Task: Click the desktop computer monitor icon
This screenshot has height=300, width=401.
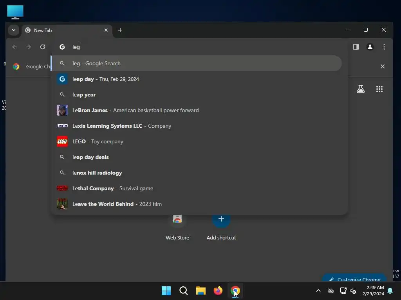Action: click(15, 12)
